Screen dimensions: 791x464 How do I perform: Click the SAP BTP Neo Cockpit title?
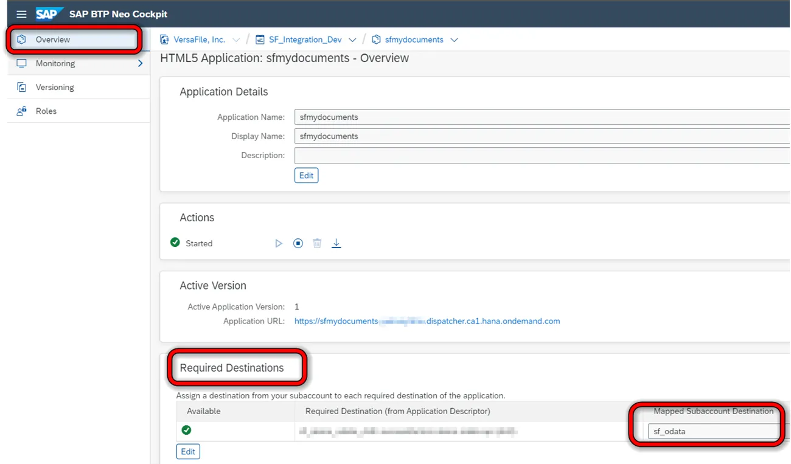tap(119, 14)
